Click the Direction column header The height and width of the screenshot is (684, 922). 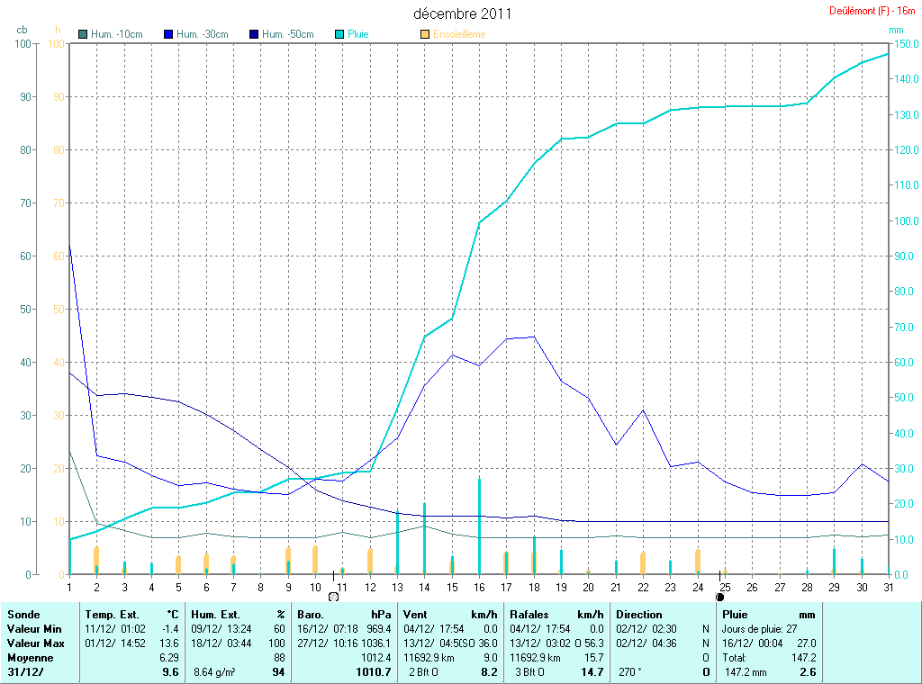639,614
